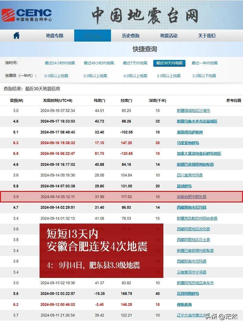Click latitude value -15.35
This screenshot has height=325, width=243.
pyautogui.click(x=99, y=294)
